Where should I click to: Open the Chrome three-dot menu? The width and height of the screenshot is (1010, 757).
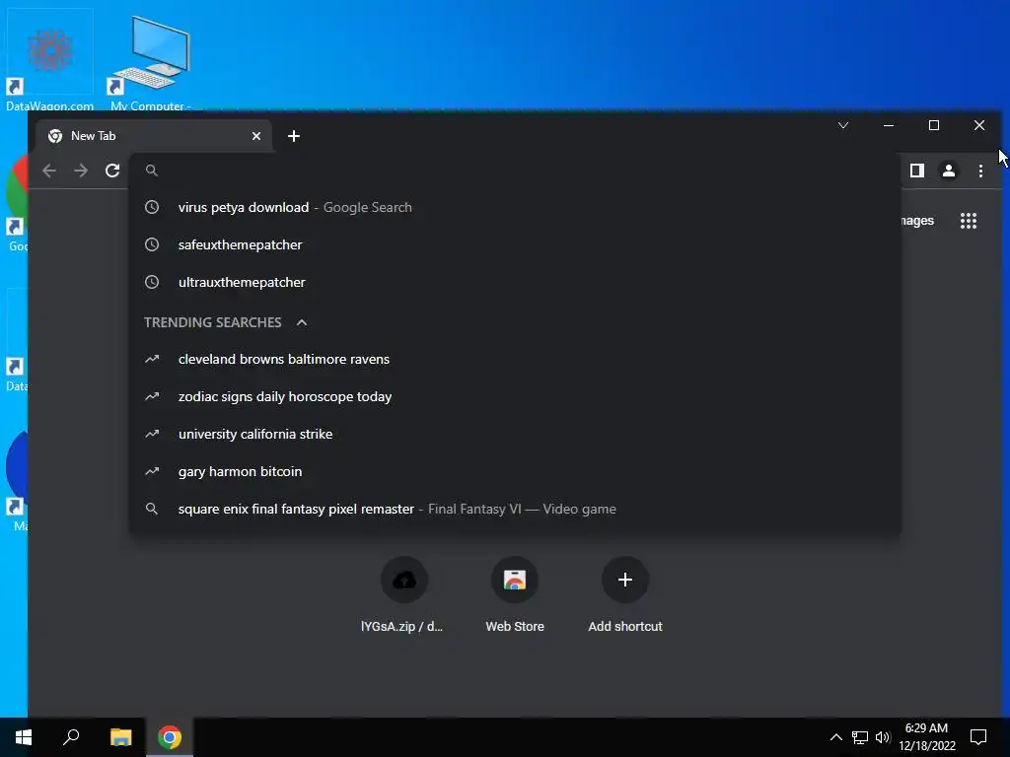(980, 171)
